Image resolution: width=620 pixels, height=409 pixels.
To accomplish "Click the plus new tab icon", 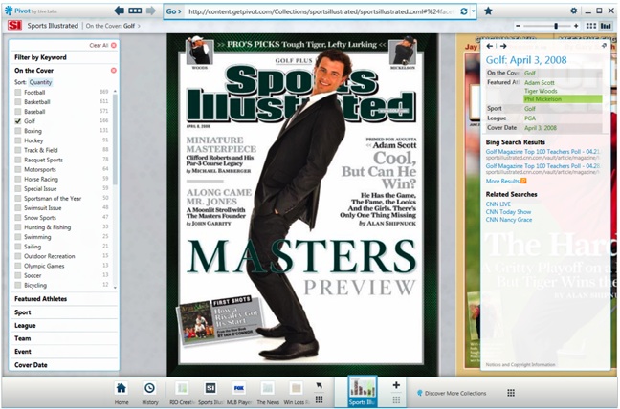I will (x=396, y=385).
